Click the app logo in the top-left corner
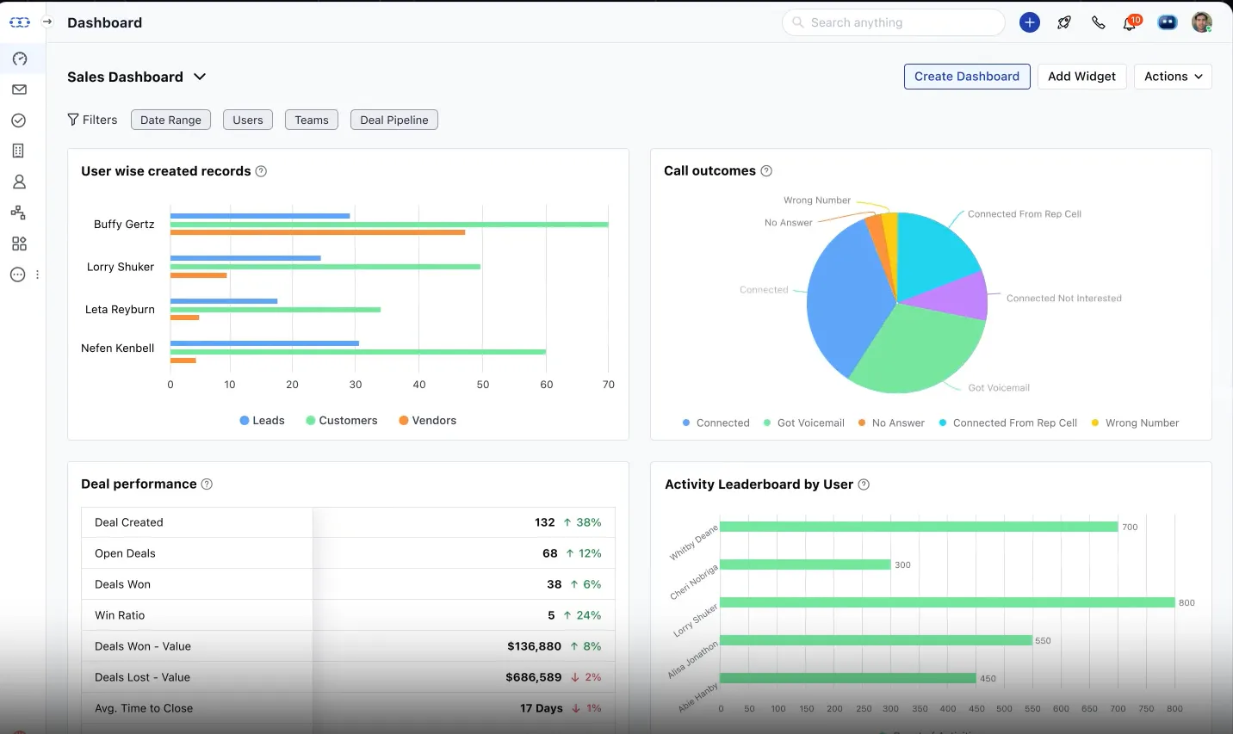1233x734 pixels. pyautogui.click(x=19, y=22)
